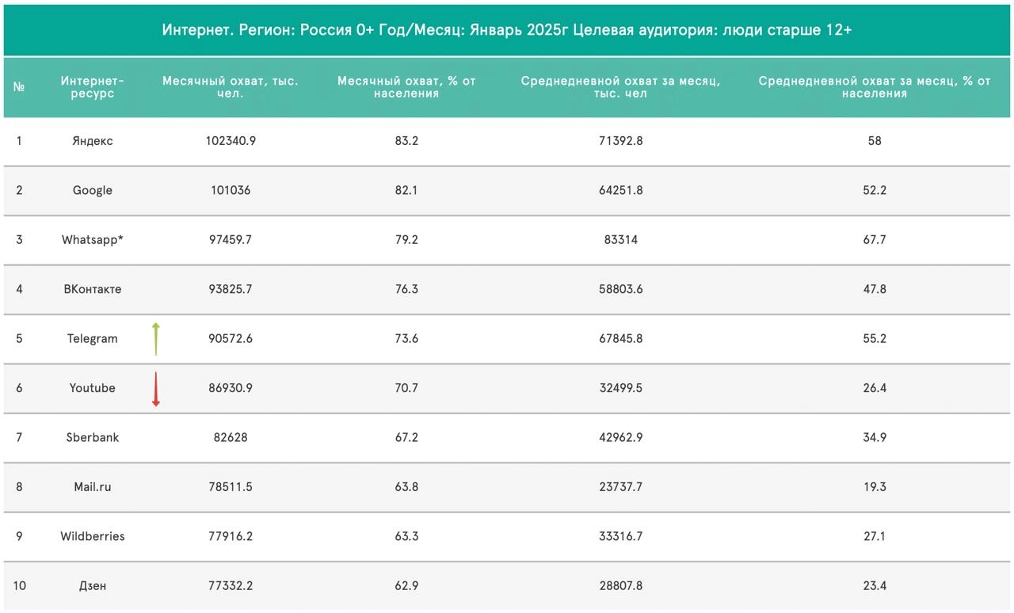Click the 63.8 percent cell

(406, 487)
